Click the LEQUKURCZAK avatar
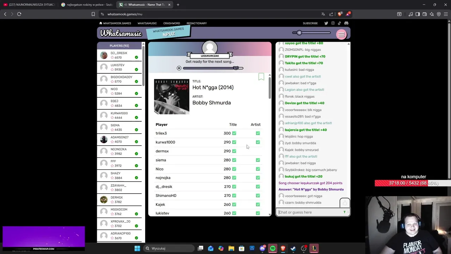Image resolution: width=451 pixels, height=254 pixels. pyautogui.click(x=210, y=48)
